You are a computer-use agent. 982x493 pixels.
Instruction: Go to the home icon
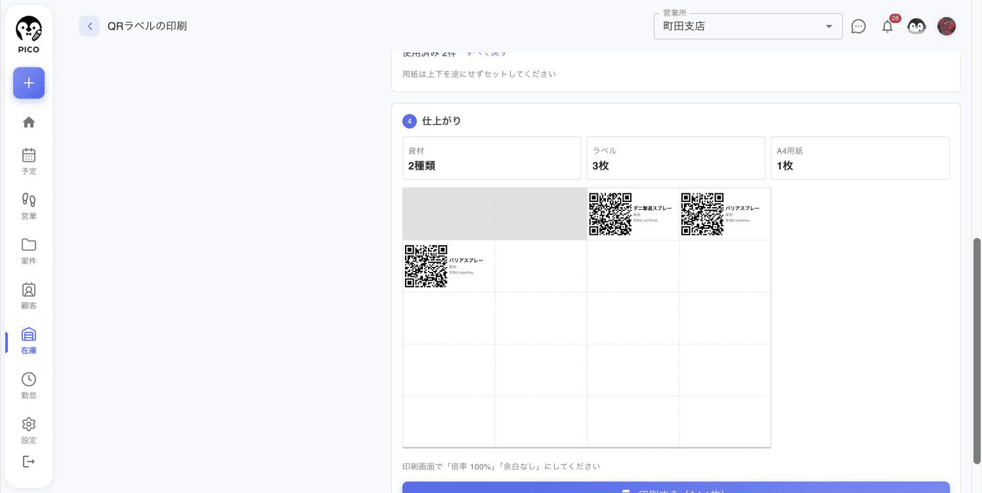click(x=29, y=122)
